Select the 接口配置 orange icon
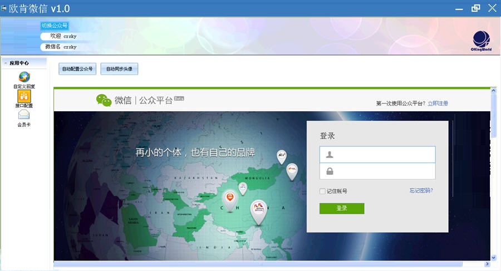 [x=24, y=96]
